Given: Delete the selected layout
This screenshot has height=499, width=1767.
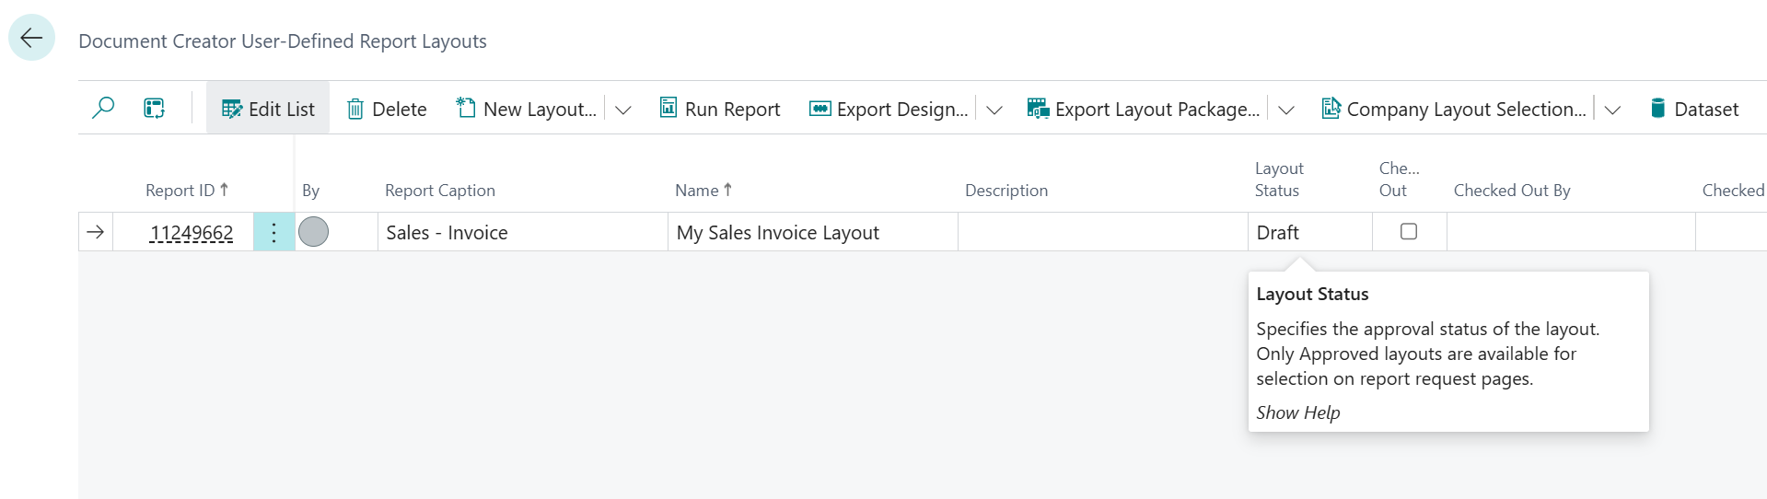Looking at the screenshot, I should coord(387,109).
